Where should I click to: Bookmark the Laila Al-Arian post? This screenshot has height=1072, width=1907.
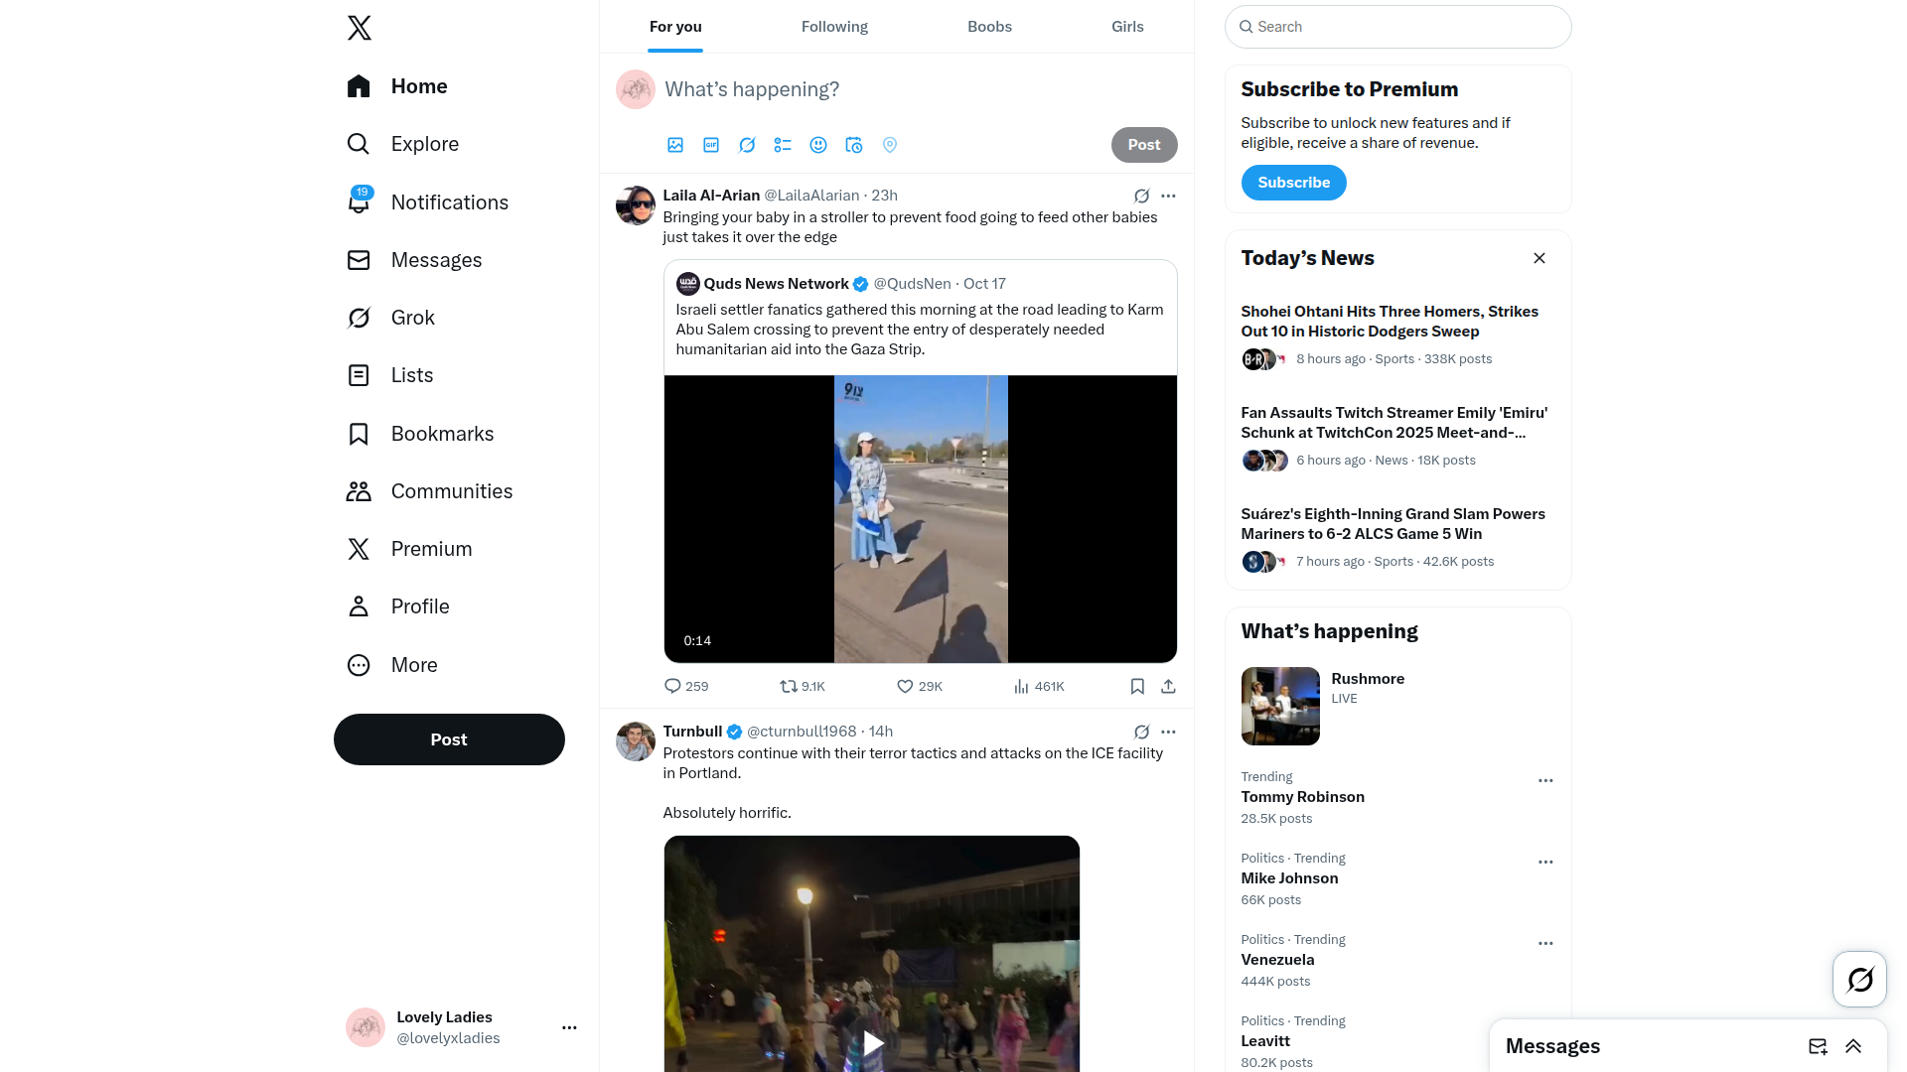click(x=1138, y=686)
